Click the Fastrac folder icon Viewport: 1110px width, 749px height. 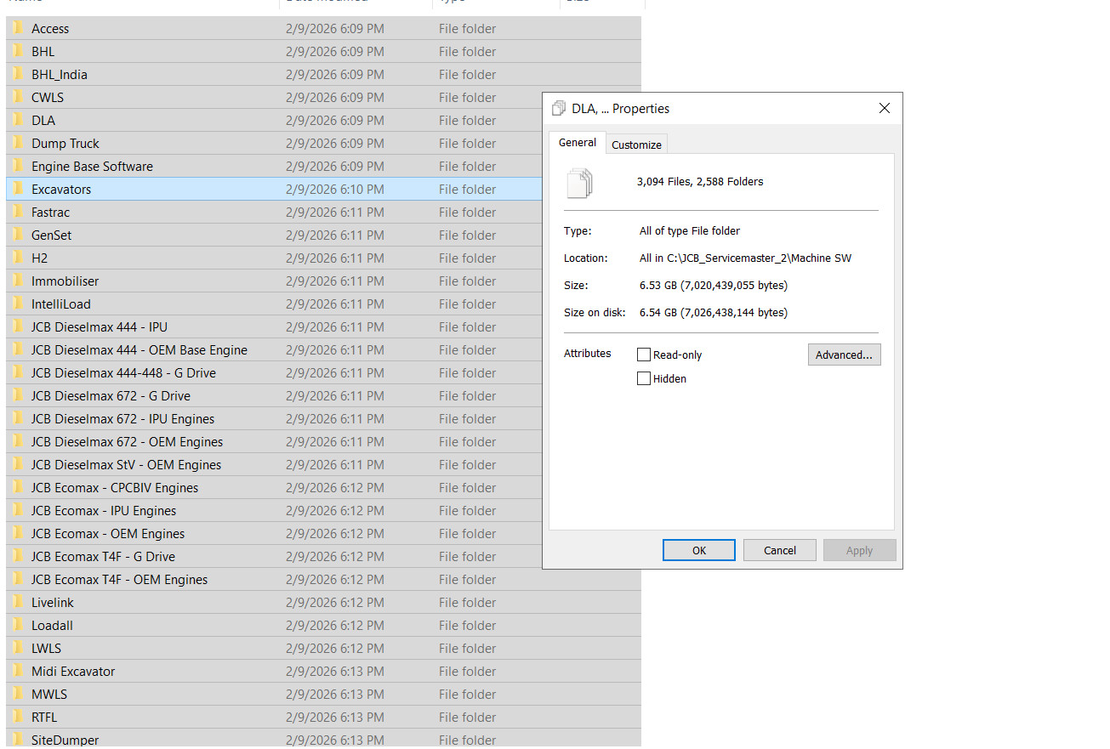click(x=18, y=212)
